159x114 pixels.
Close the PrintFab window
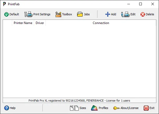pyautogui.click(x=152, y=4)
